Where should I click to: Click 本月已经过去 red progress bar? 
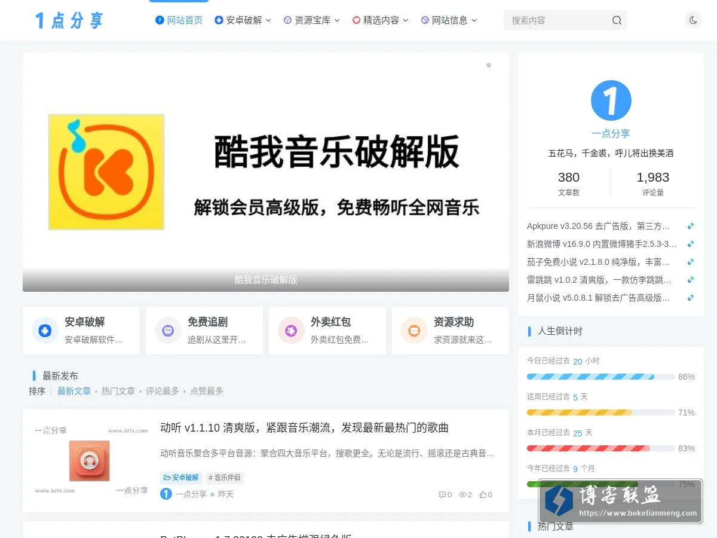(600, 448)
